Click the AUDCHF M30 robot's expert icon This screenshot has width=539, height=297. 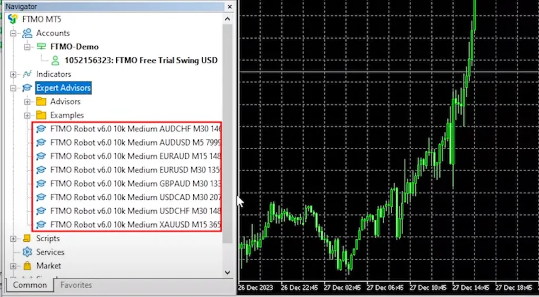[x=41, y=129]
